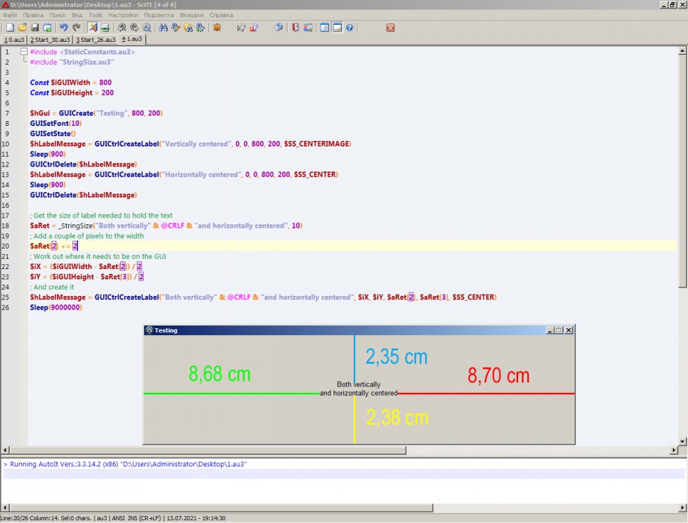Toggle the output pane layout icon
This screenshot has height=523, width=688.
(337, 28)
